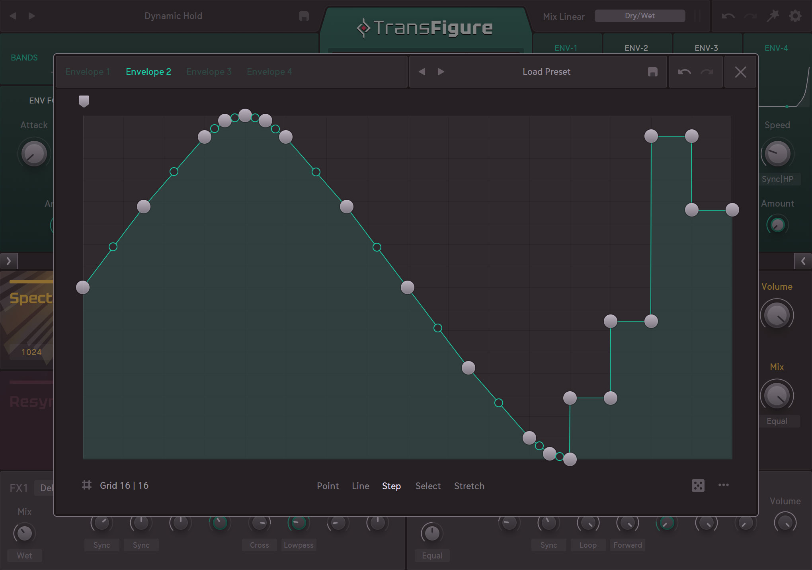This screenshot has height=570, width=812.
Task: Open the ellipsis options menu in the envelope editor
Action: 724,486
